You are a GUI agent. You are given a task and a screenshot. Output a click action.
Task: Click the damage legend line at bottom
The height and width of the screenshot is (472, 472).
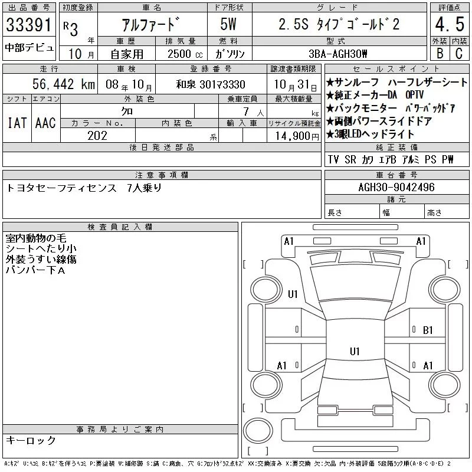(228, 464)
